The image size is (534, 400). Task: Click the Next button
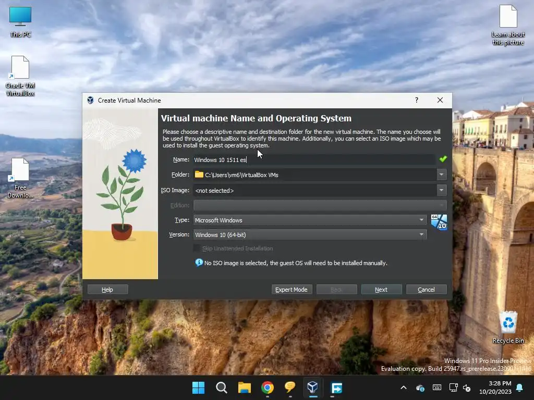pyautogui.click(x=381, y=290)
